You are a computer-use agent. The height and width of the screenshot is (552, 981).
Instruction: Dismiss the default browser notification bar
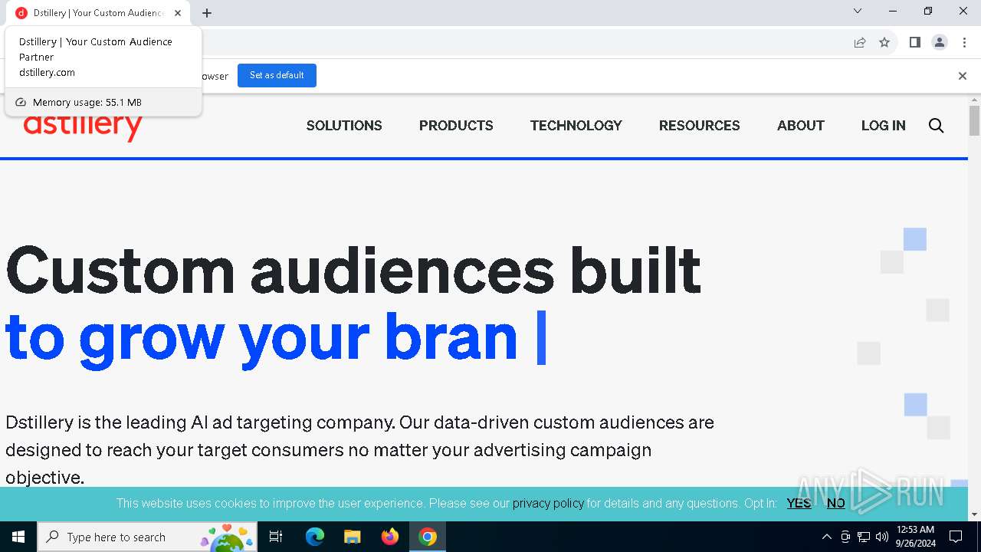[x=963, y=76]
